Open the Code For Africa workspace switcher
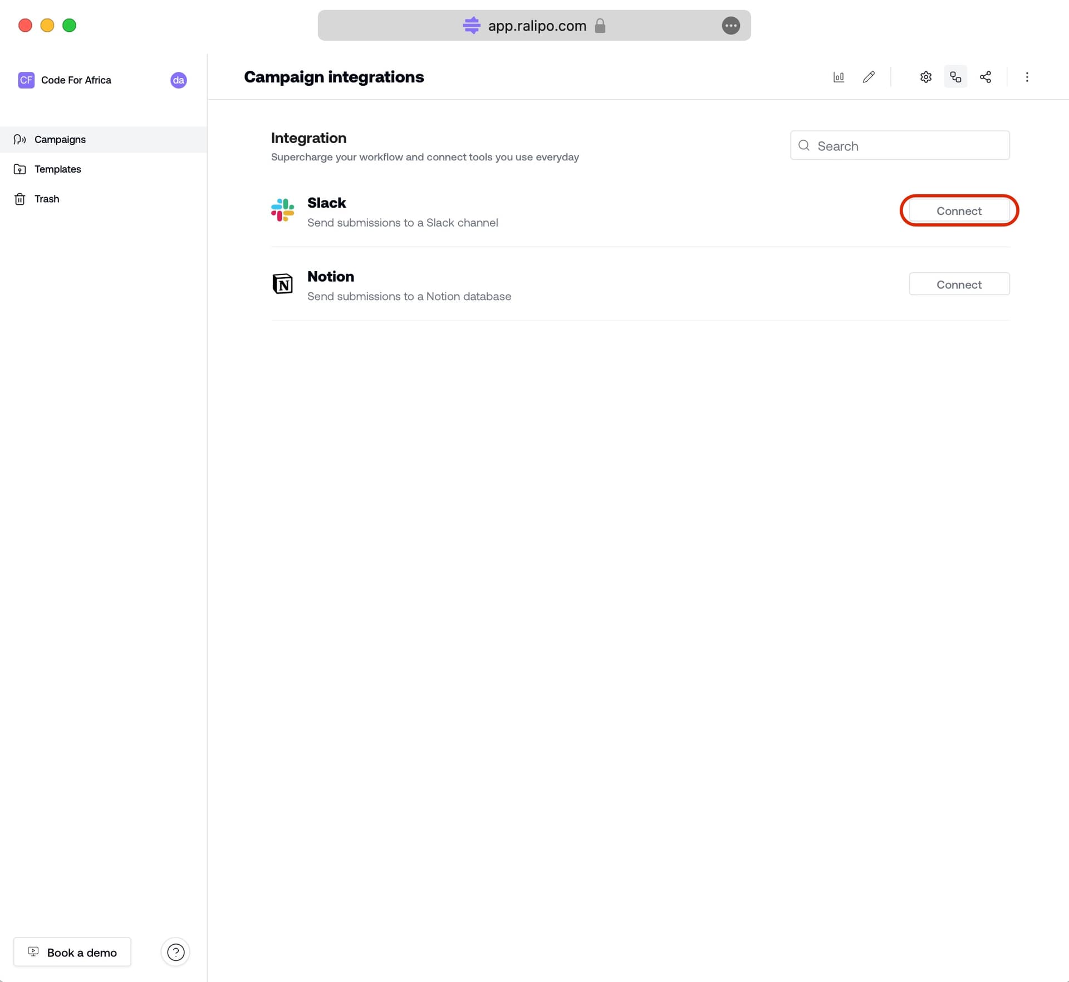 tap(76, 80)
